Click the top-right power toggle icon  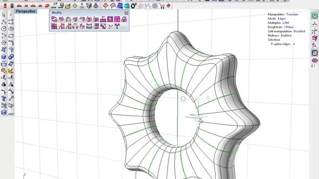coord(315,16)
